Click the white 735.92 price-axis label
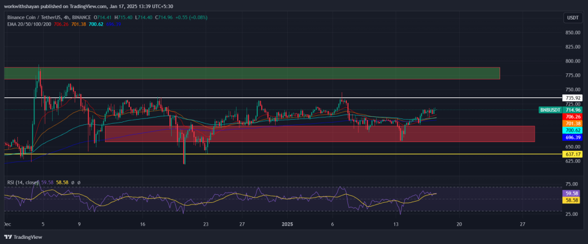The width and height of the screenshot is (588, 244). 572,98
